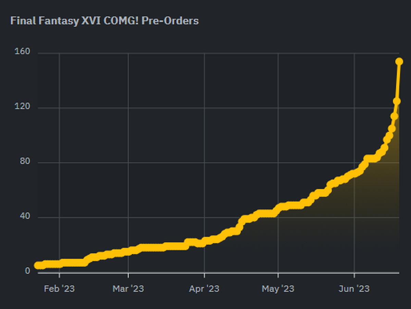Select the 120 y-axis label
This screenshot has width=411, height=309.
tap(22, 107)
